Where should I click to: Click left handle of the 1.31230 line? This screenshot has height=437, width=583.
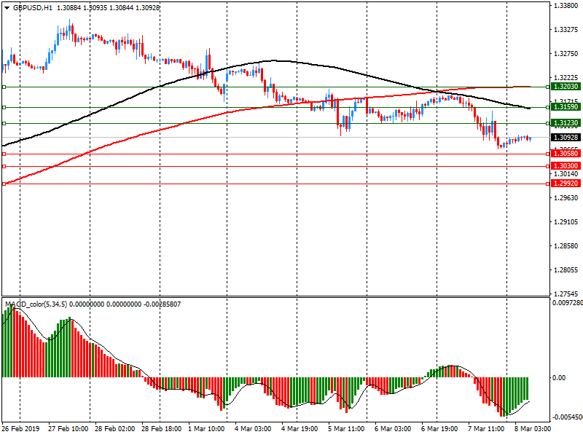click(x=4, y=123)
